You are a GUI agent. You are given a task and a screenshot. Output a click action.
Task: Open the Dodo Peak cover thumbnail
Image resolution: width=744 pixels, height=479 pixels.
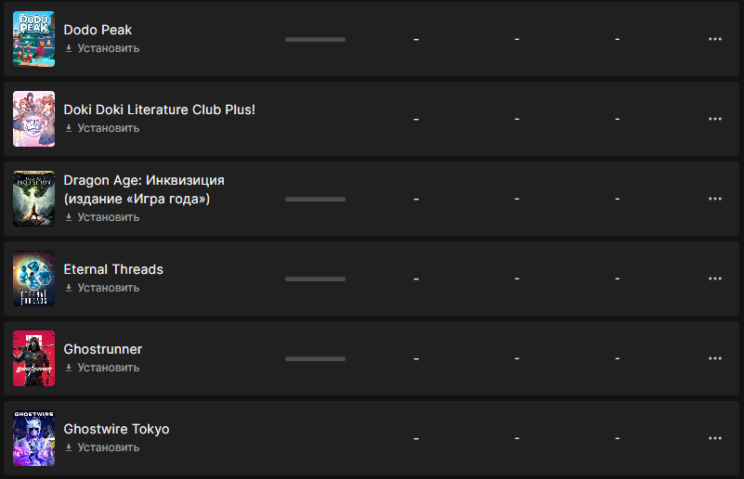[33, 39]
